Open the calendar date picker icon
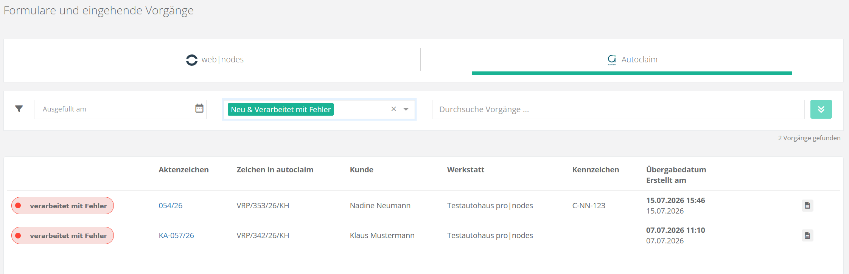This screenshot has height=274, width=849. (199, 108)
